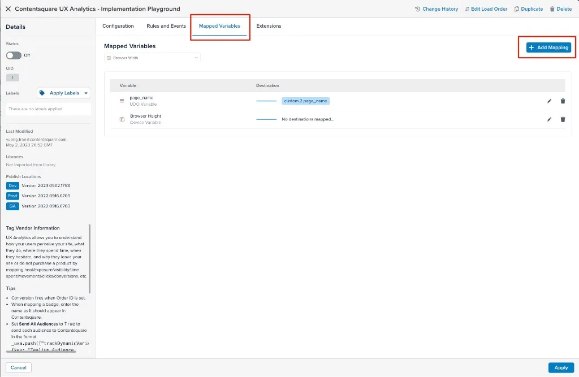Open the Apply Labels dropdown
The width and height of the screenshot is (579, 377).
click(64, 93)
